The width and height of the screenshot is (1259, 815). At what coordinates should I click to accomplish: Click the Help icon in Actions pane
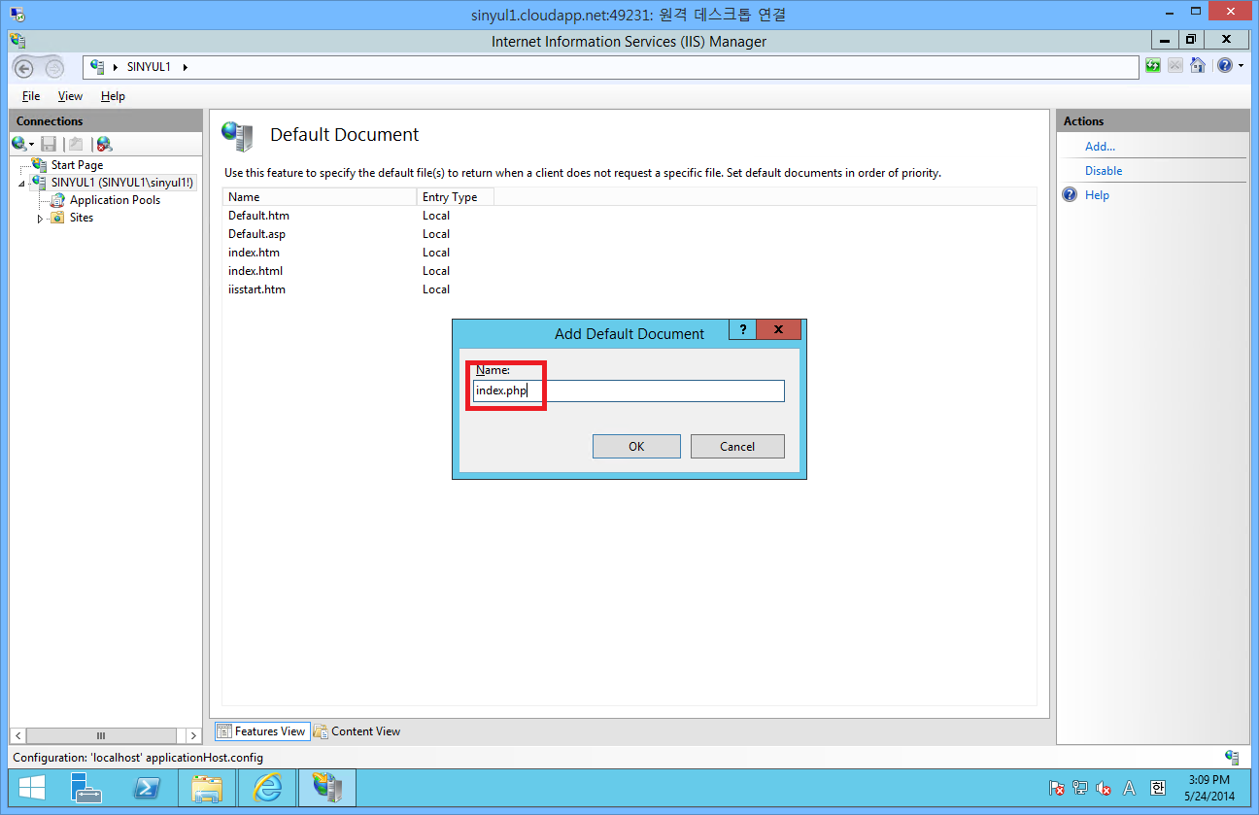(1070, 195)
